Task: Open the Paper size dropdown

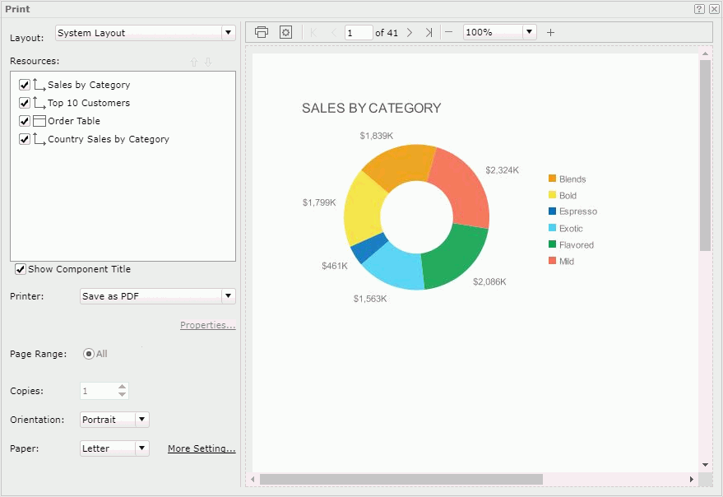Action: click(x=140, y=448)
